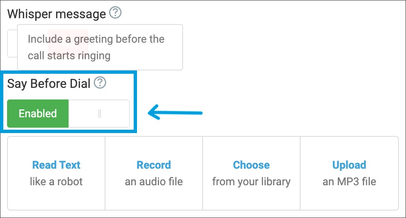
Task: Select the Read Text option
Action: coord(56,165)
